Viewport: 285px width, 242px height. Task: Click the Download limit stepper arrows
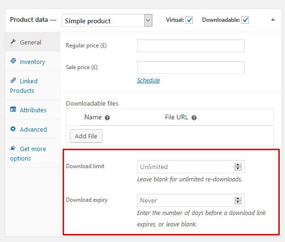(238, 167)
